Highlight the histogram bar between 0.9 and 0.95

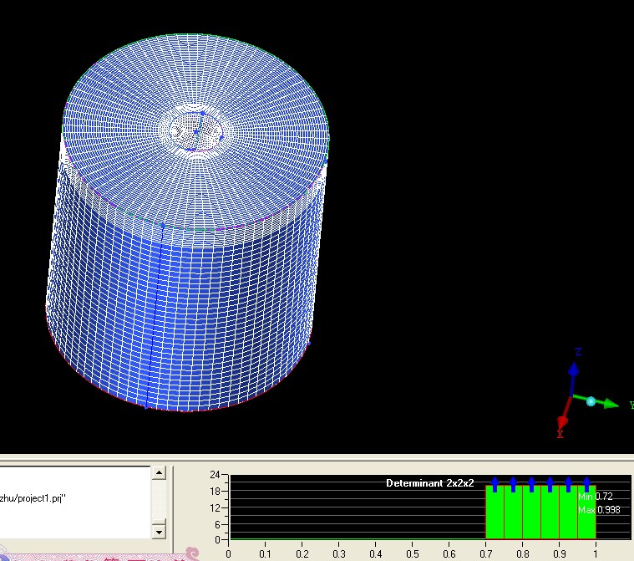(568, 513)
